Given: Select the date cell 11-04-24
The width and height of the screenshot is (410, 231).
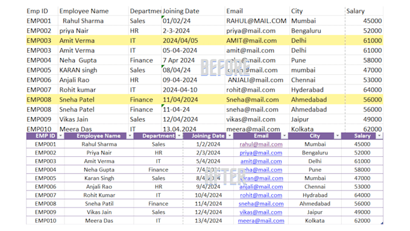Looking at the screenshot, I should [x=193, y=110].
